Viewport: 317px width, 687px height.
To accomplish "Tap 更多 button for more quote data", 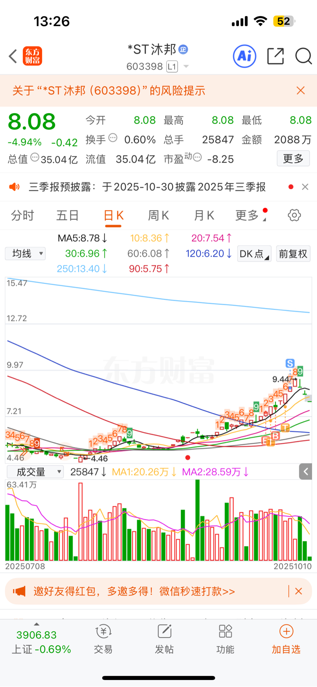I will pos(293,159).
